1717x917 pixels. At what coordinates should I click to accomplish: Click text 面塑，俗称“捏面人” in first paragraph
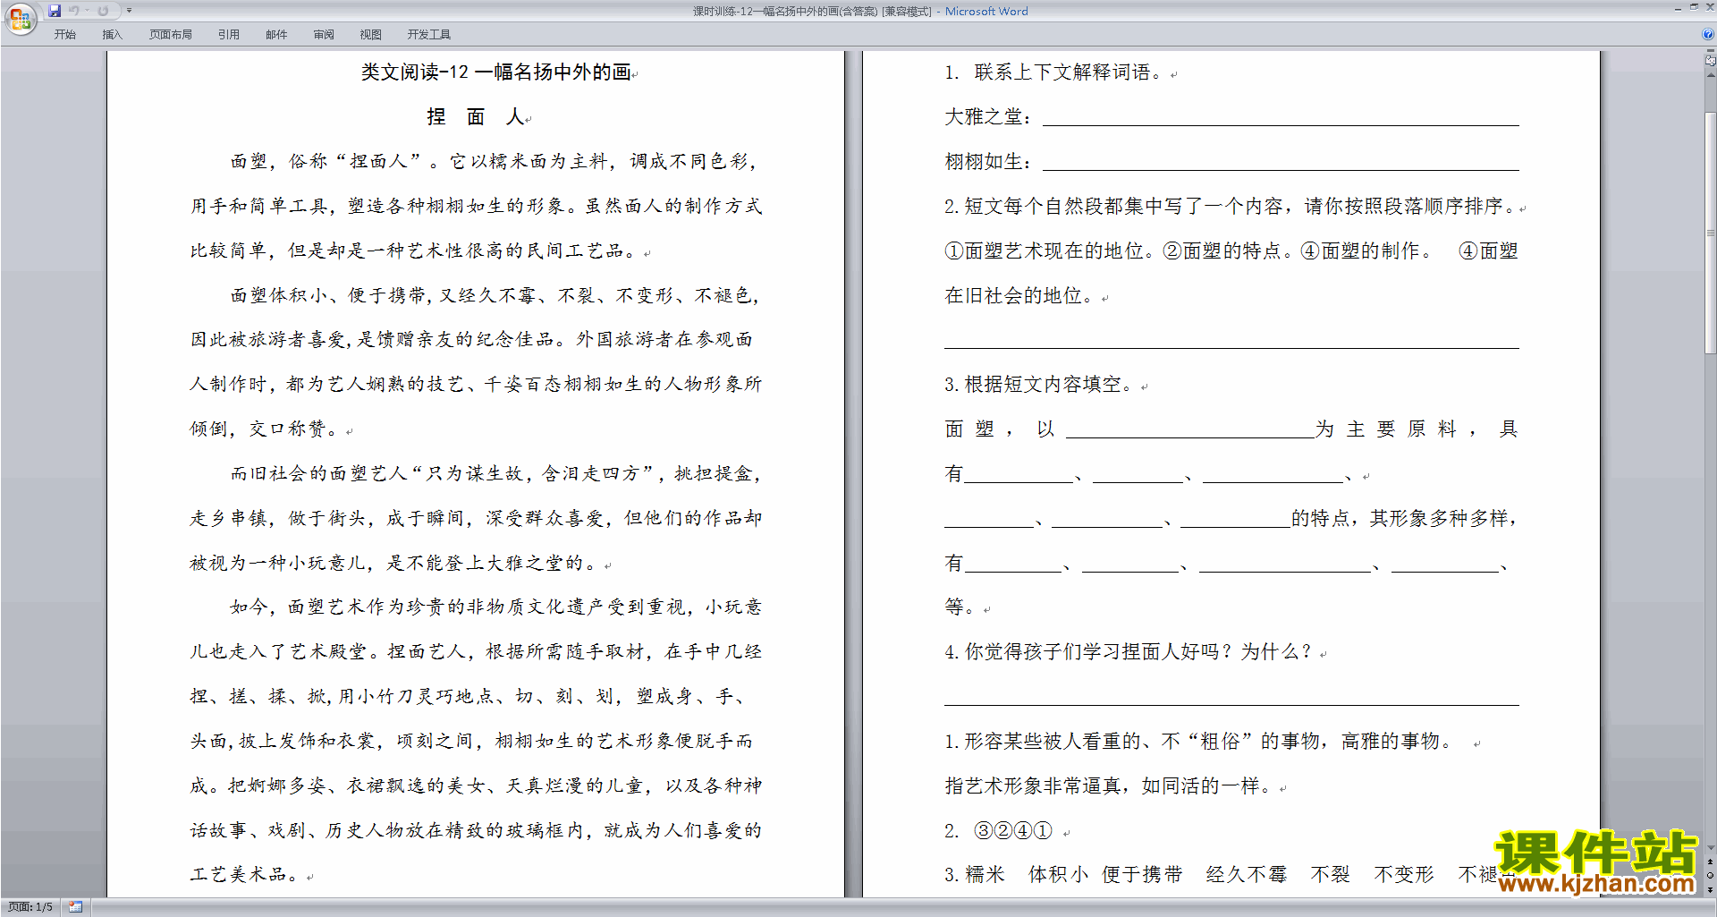point(326,162)
